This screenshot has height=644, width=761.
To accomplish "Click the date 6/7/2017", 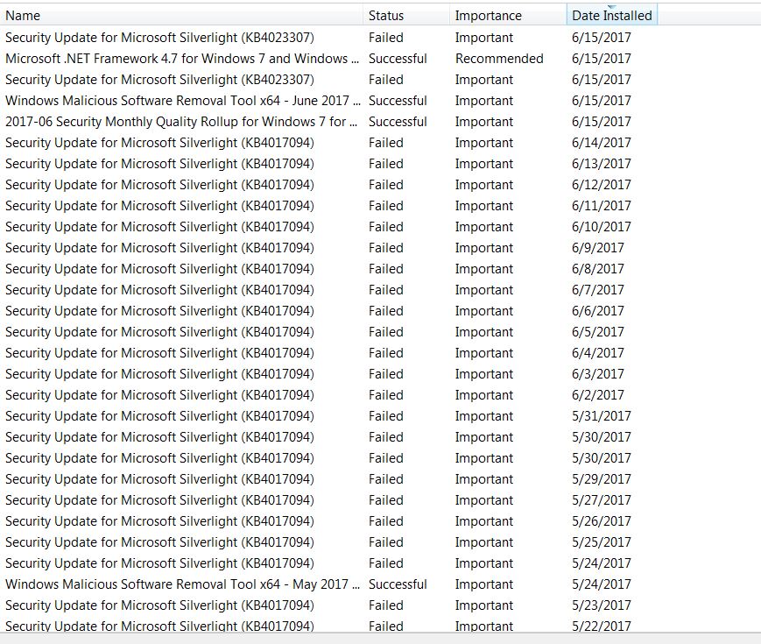I will click(x=598, y=290).
